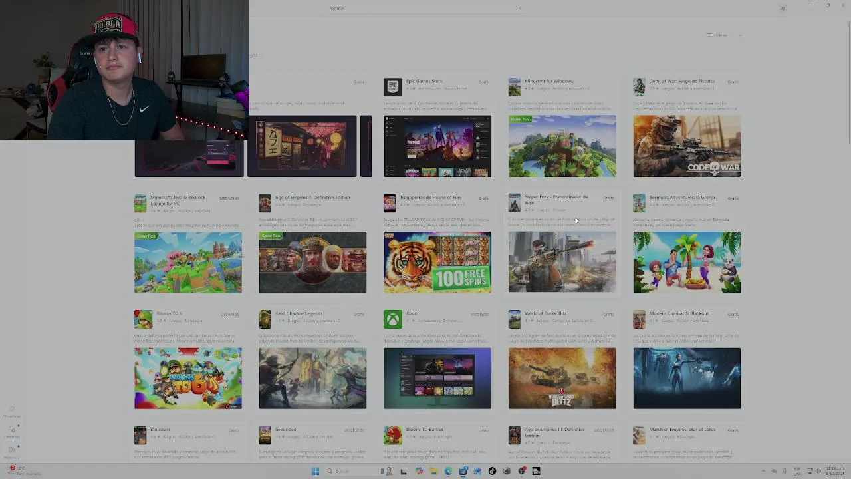Open the green Xbox app icon
851x479 pixels.
click(393, 319)
